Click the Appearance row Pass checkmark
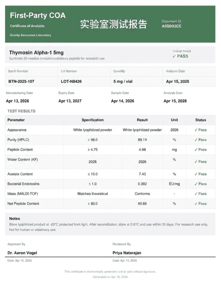 point(196,130)
